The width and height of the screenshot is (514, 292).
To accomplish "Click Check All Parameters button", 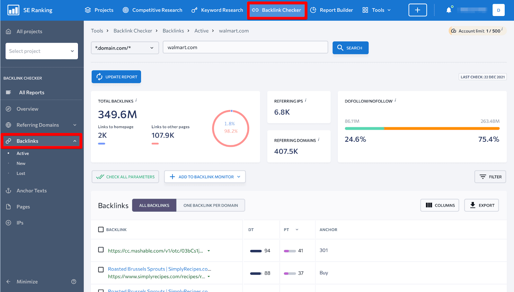I will 125,177.
